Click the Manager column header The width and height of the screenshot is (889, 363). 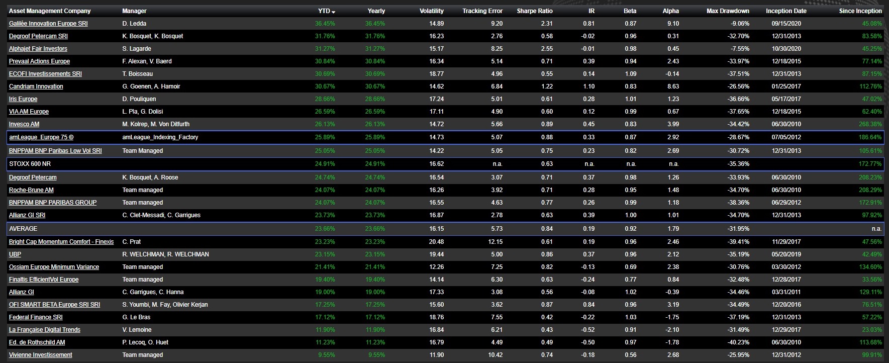pyautogui.click(x=134, y=11)
